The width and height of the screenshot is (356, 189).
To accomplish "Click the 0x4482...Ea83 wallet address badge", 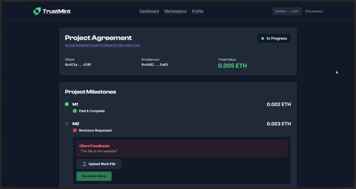I will pyautogui.click(x=287, y=11).
